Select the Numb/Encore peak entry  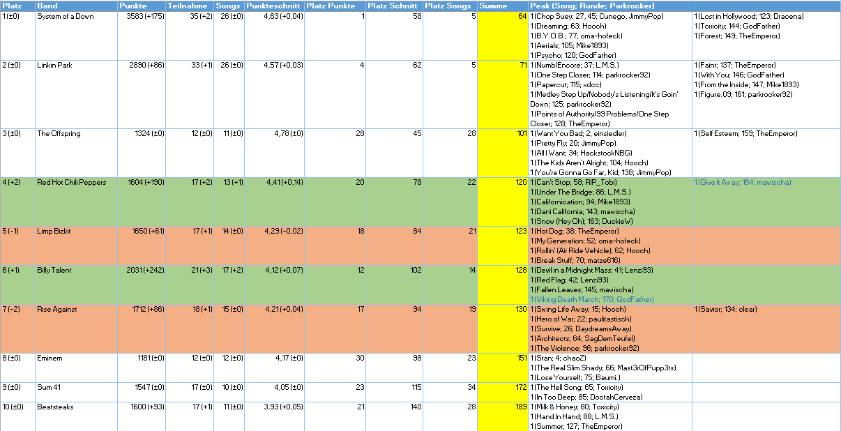tap(575, 66)
